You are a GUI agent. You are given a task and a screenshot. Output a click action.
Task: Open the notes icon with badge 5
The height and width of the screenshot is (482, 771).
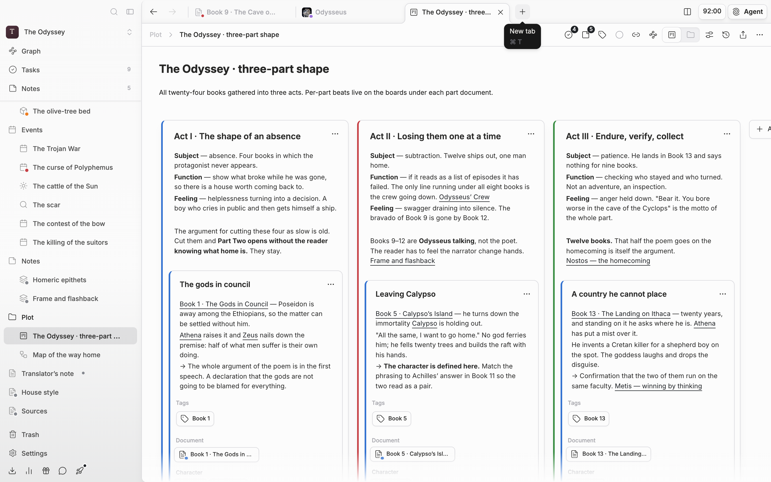click(585, 35)
